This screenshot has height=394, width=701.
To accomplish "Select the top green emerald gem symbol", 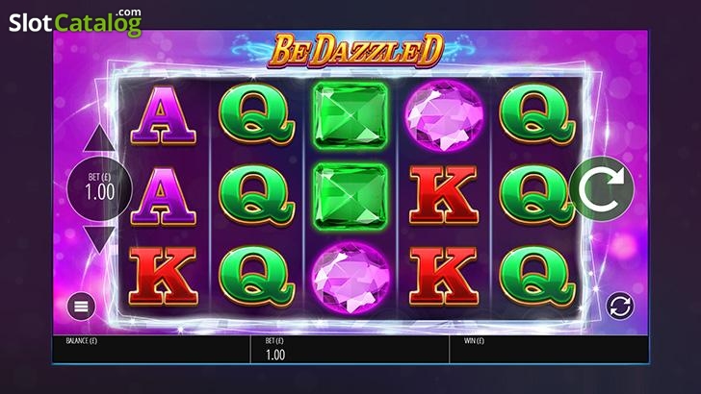I will (350, 115).
